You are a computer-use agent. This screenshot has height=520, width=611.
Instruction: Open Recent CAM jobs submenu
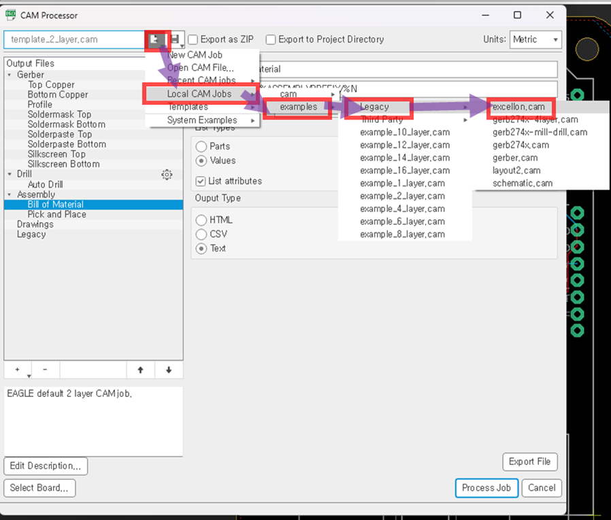202,80
